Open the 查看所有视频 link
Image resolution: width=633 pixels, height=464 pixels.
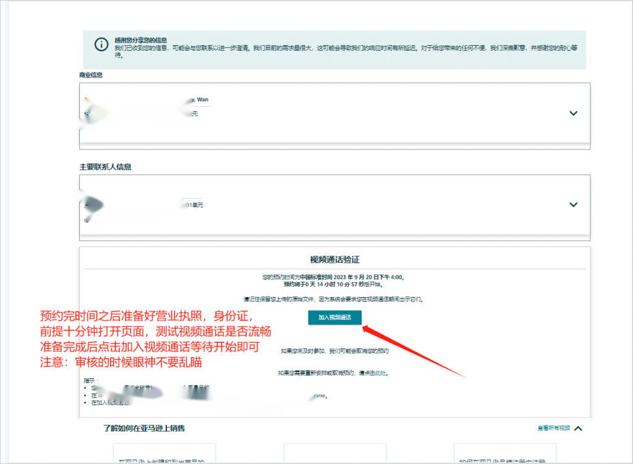pos(553,428)
